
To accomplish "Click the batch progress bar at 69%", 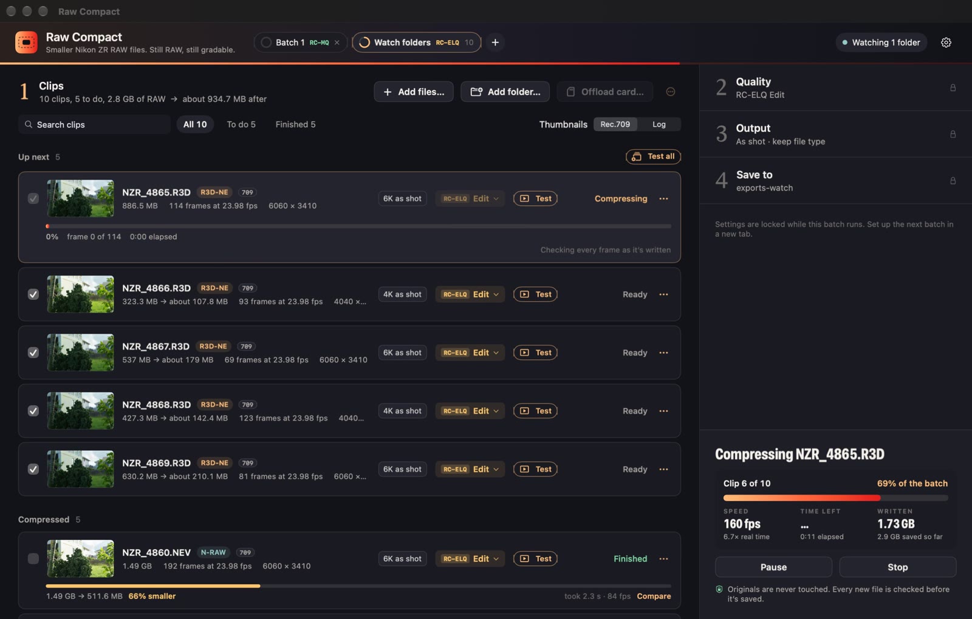I will (x=835, y=498).
